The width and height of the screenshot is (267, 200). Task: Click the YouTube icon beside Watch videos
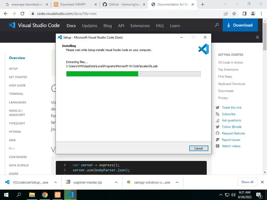coord(217,146)
